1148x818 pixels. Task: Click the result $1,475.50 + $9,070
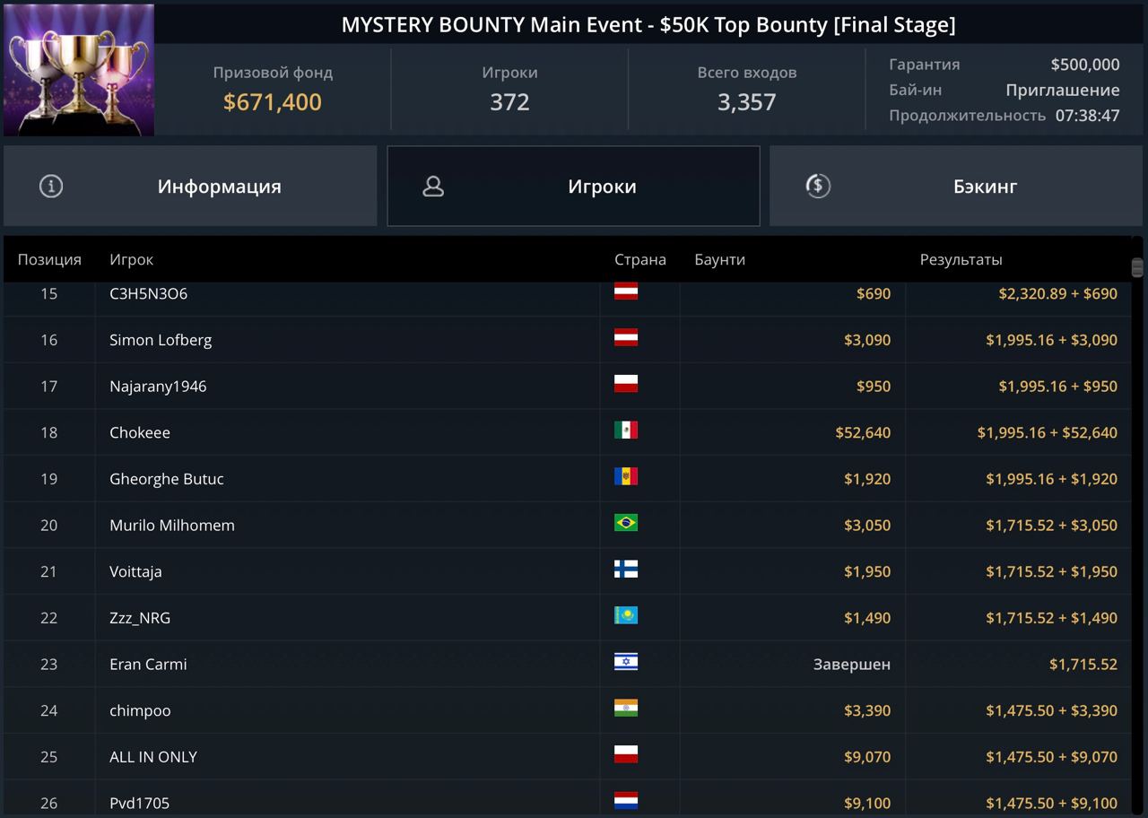click(1052, 757)
